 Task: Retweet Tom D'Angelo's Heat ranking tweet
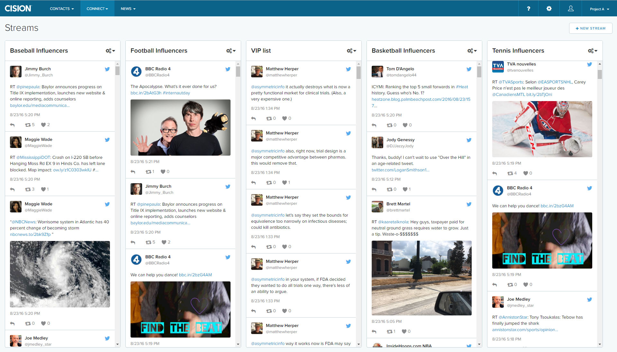click(x=390, y=125)
